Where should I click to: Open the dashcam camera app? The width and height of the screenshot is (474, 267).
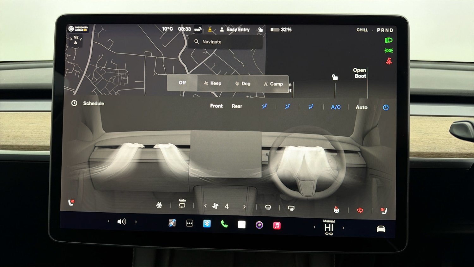pyautogui.click(x=259, y=225)
